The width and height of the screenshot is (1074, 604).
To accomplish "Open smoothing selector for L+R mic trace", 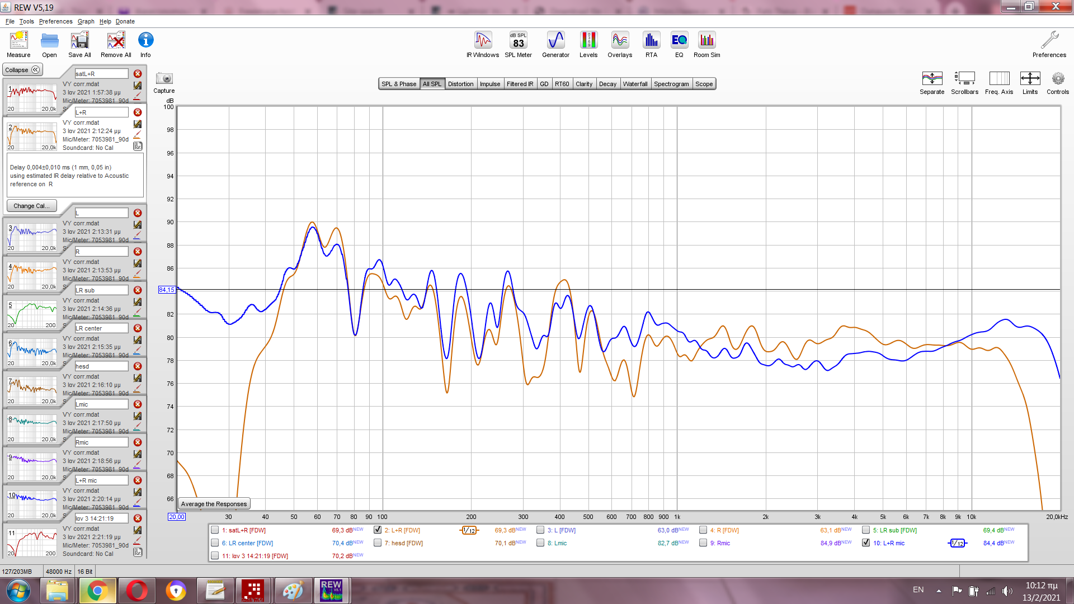I will pyautogui.click(x=958, y=543).
